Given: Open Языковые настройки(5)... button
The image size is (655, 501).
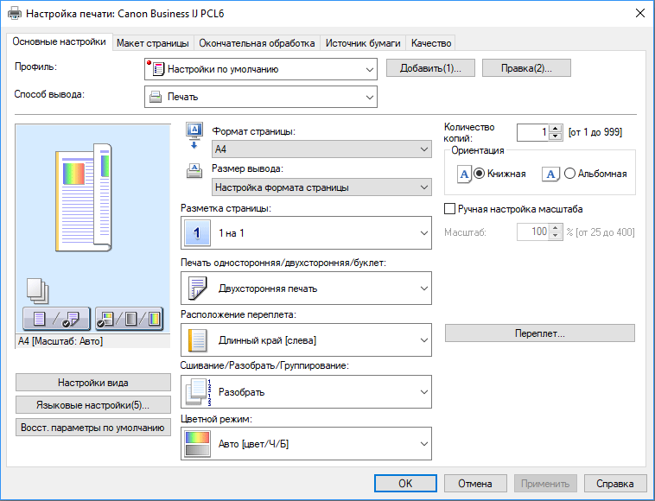Looking at the screenshot, I should pos(93,405).
